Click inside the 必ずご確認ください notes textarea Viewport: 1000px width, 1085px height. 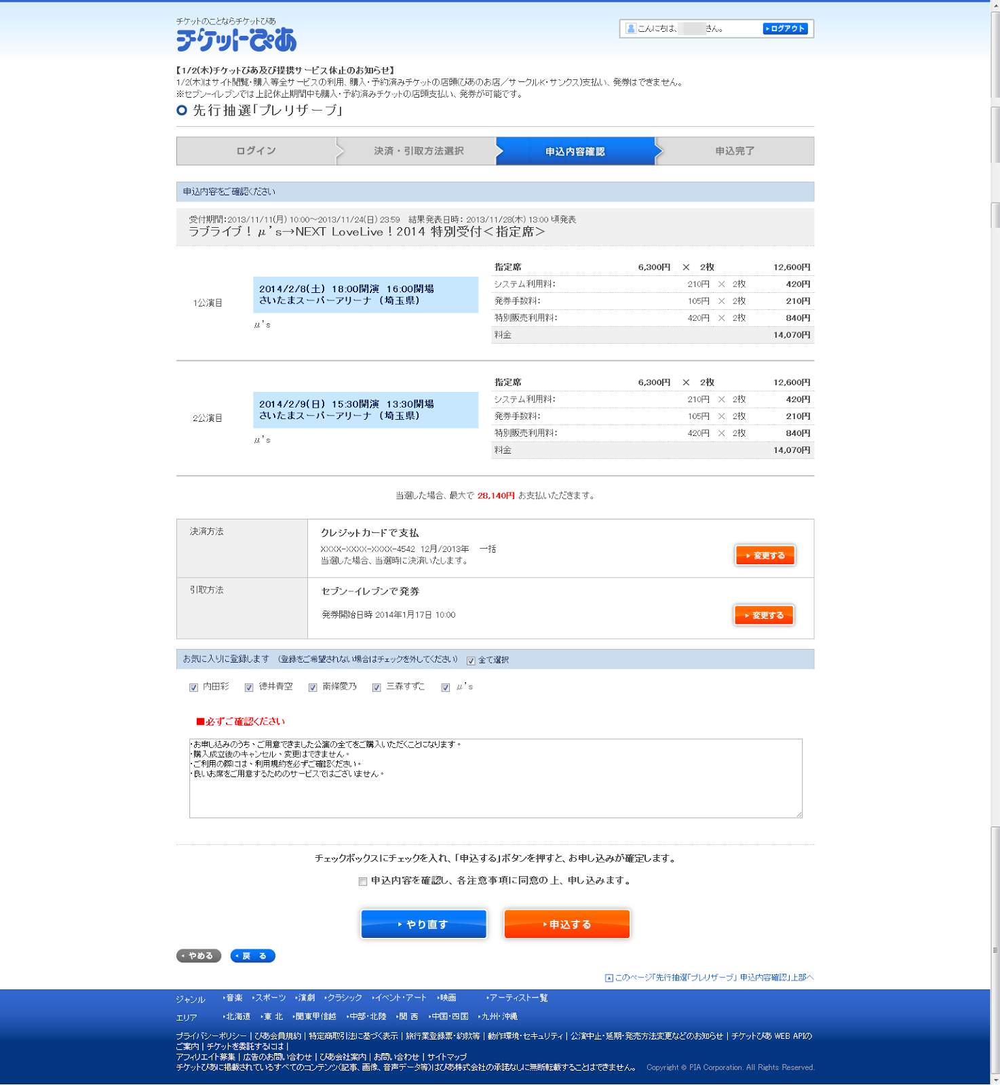pyautogui.click(x=496, y=778)
